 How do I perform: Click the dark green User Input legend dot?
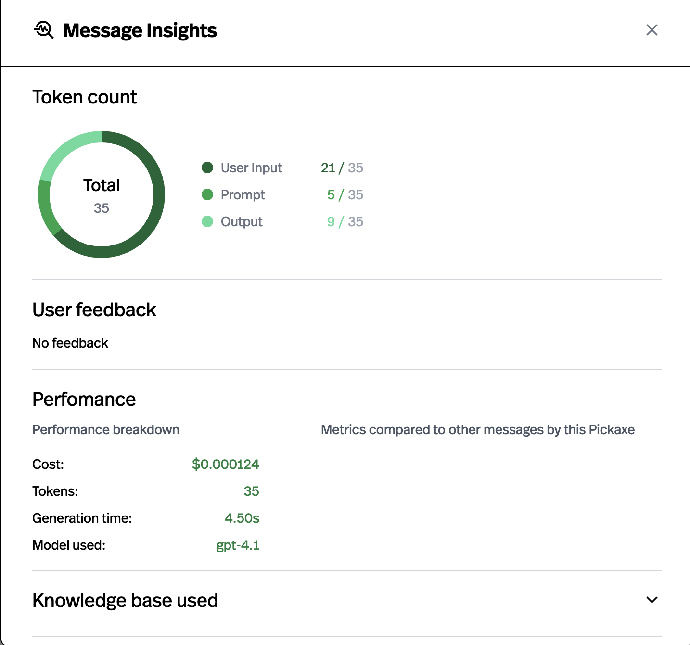click(x=207, y=168)
